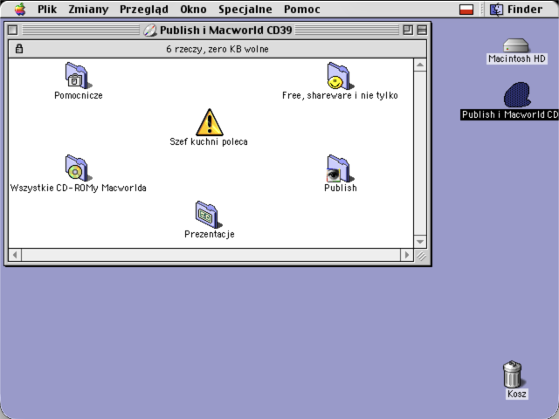Viewport: 559px width, 419px height.
Task: Click the Free, shareware i nie tylko label
Action: 340,95
